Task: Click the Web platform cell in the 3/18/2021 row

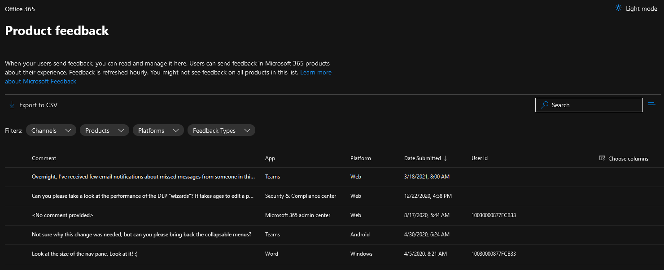Action: pyautogui.click(x=356, y=177)
